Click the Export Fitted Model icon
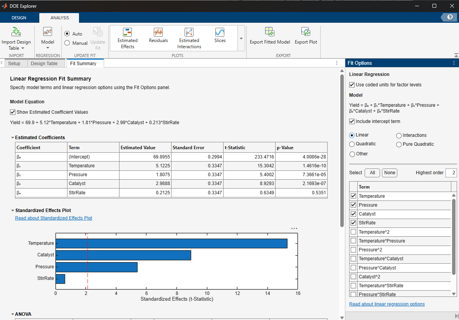 click(270, 32)
